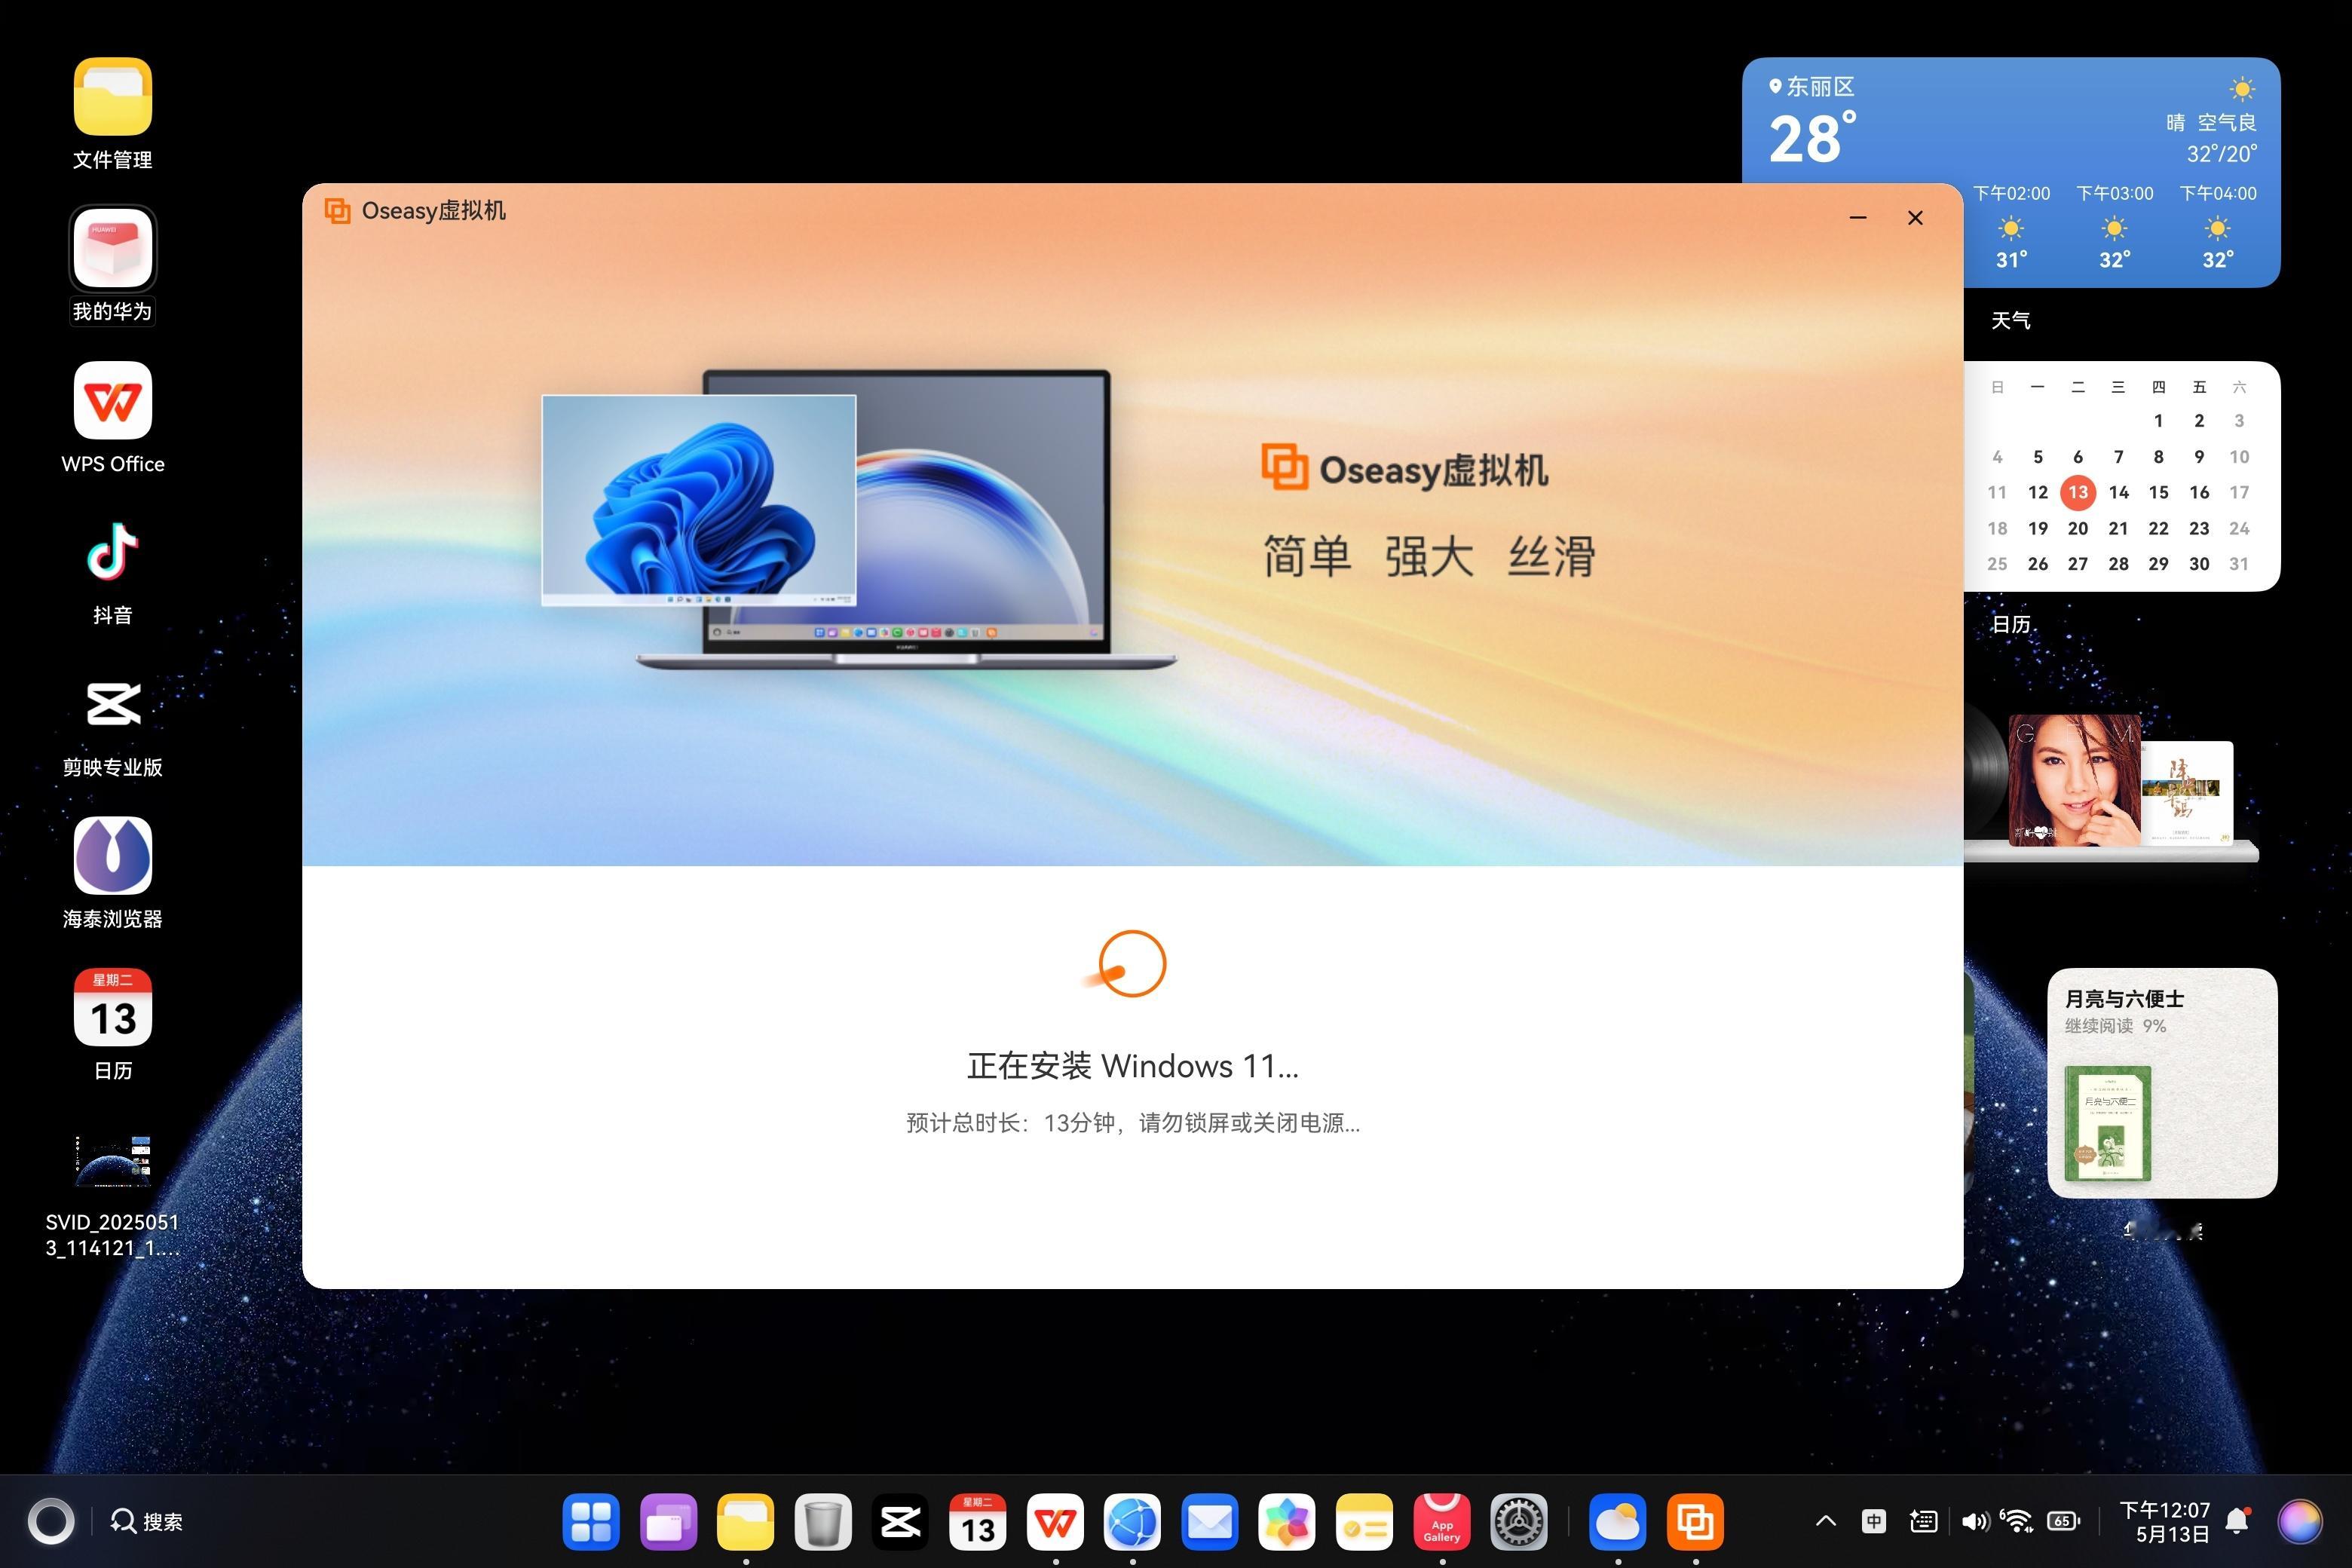Open the 日历 desktop icon
Image resolution: width=2352 pixels, height=1568 pixels.
[112, 1008]
